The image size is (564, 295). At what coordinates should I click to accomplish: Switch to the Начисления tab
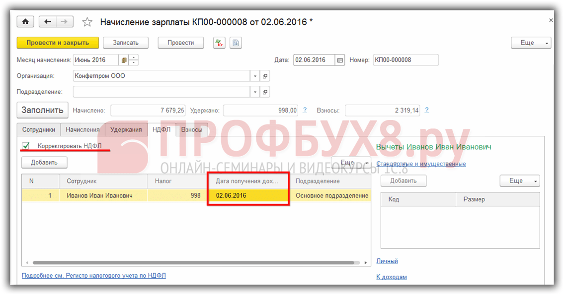point(82,129)
